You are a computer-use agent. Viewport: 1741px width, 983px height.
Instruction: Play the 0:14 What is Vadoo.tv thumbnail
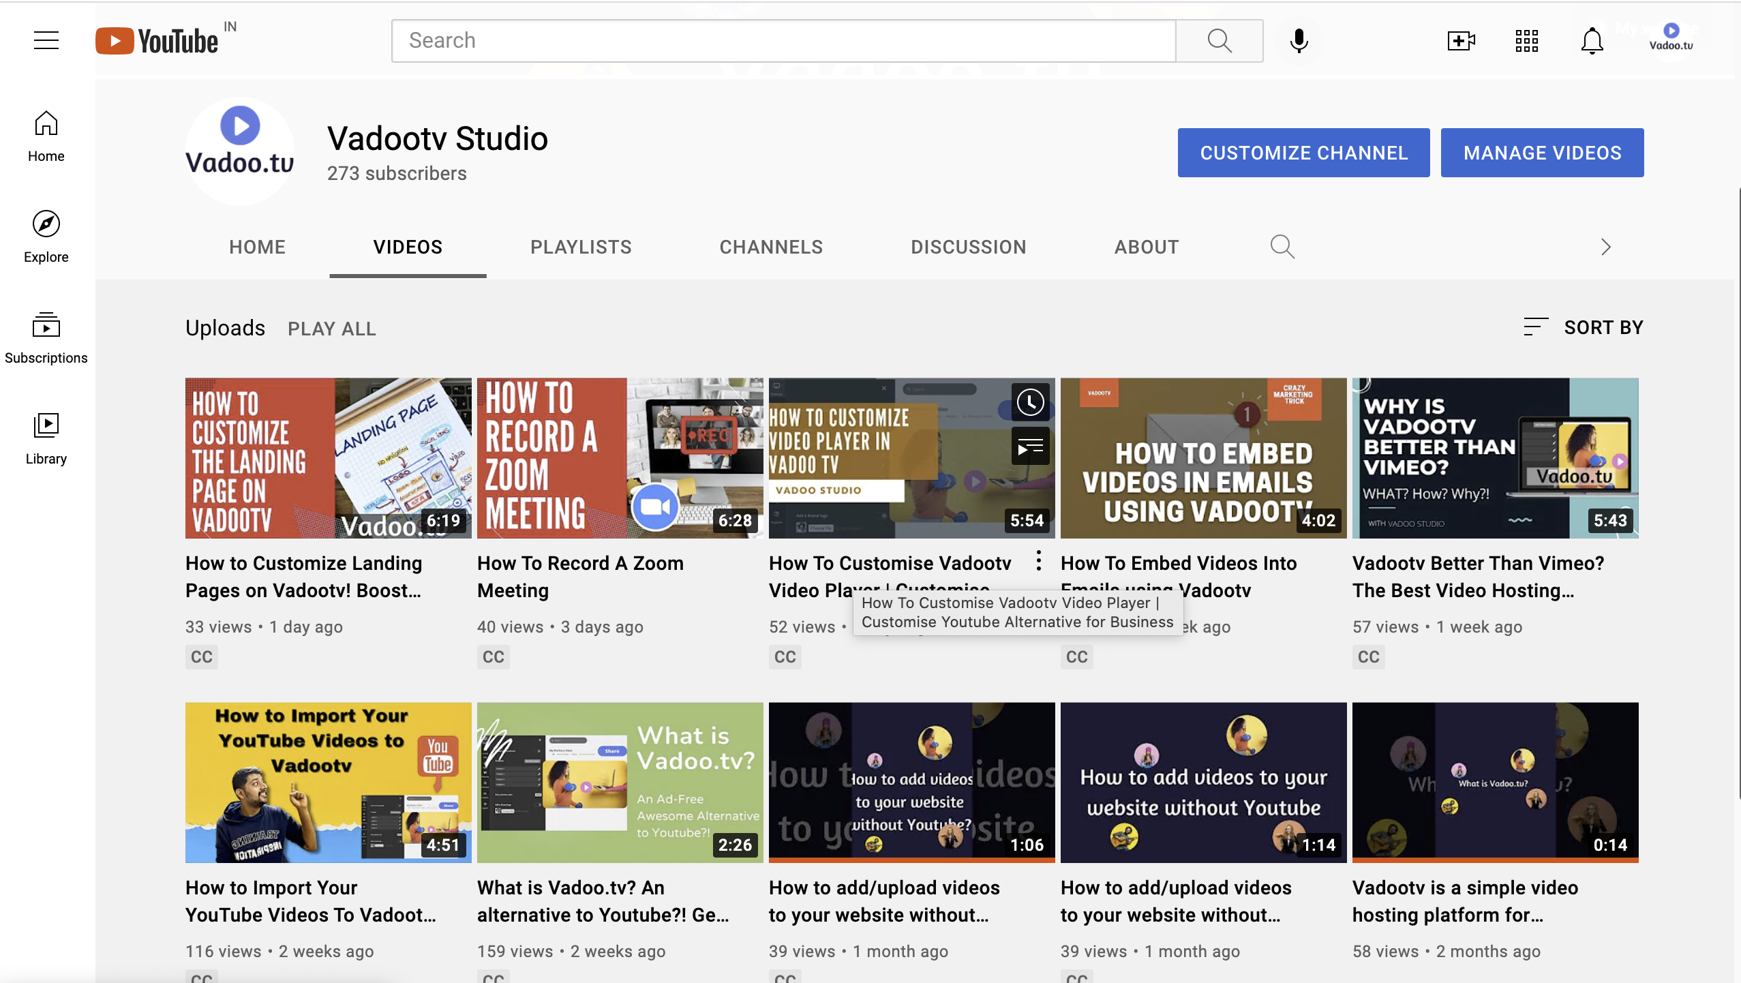click(1496, 783)
